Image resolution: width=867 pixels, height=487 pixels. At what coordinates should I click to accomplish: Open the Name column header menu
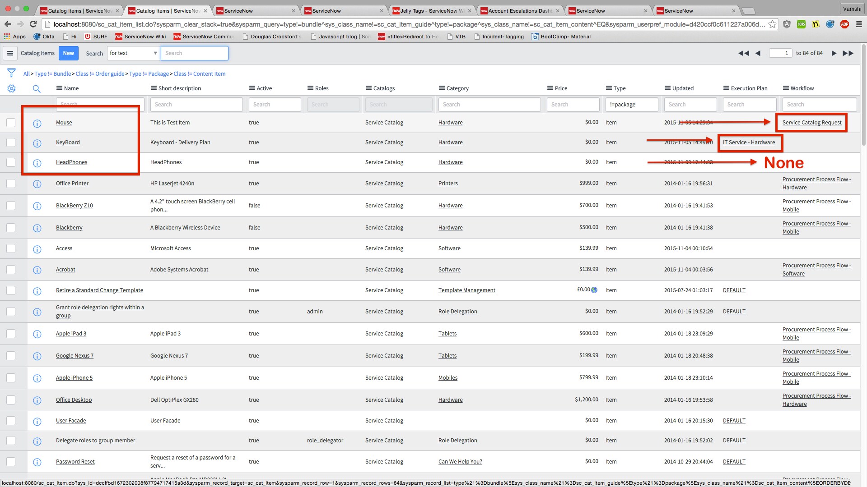point(59,88)
